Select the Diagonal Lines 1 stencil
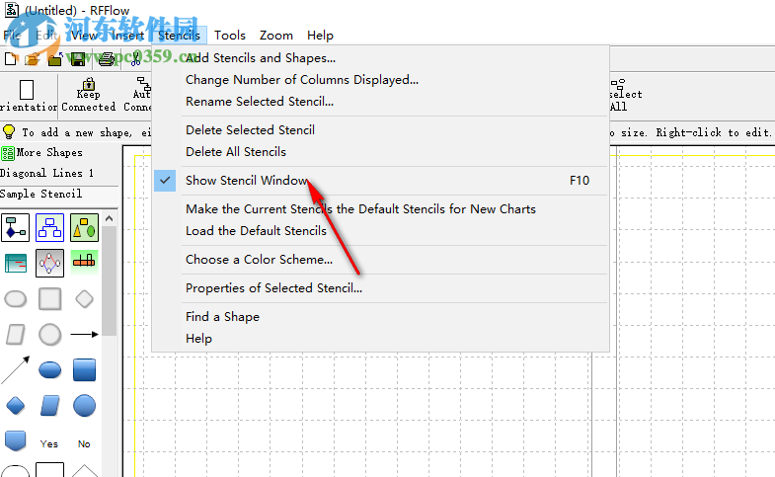Viewport: 775px width, 477px height. click(47, 173)
